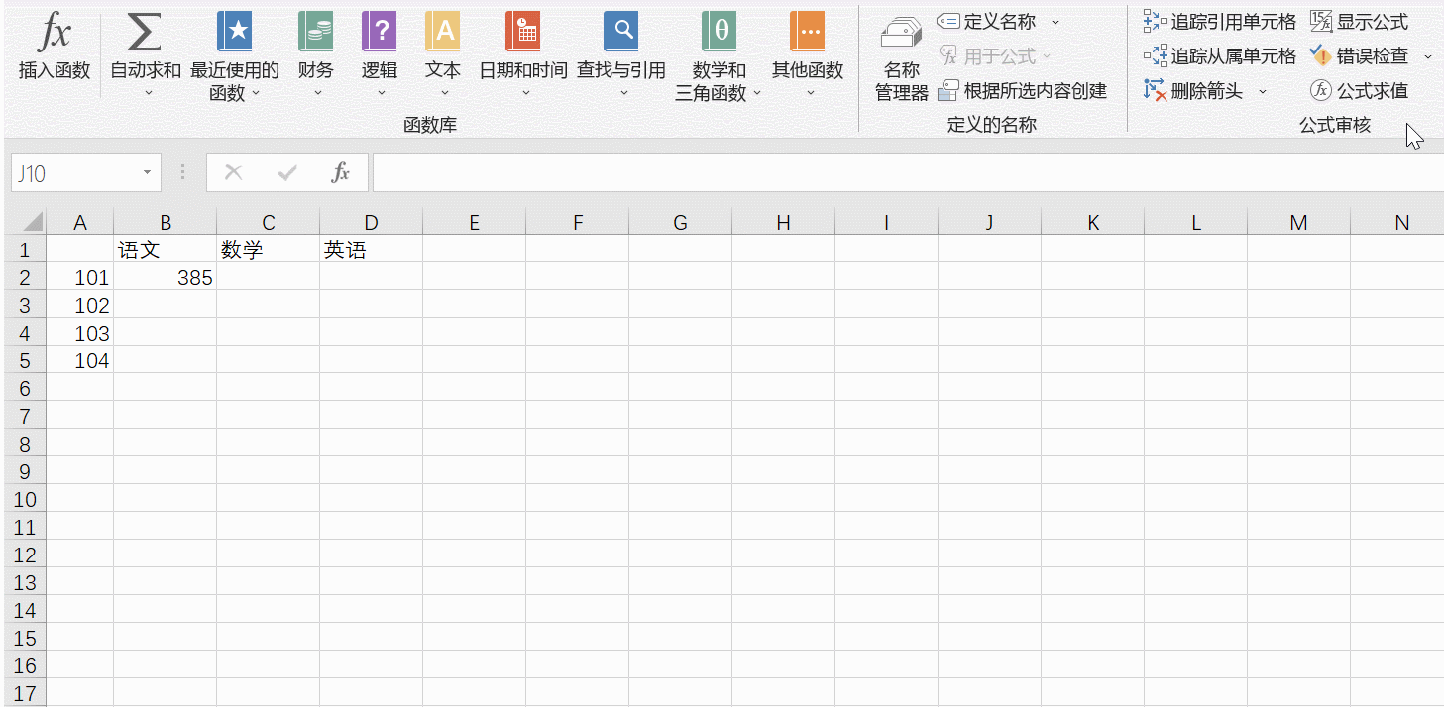Open the 逻辑 (Logical) functions icon
This screenshot has width=1444, height=707.
(x=380, y=32)
